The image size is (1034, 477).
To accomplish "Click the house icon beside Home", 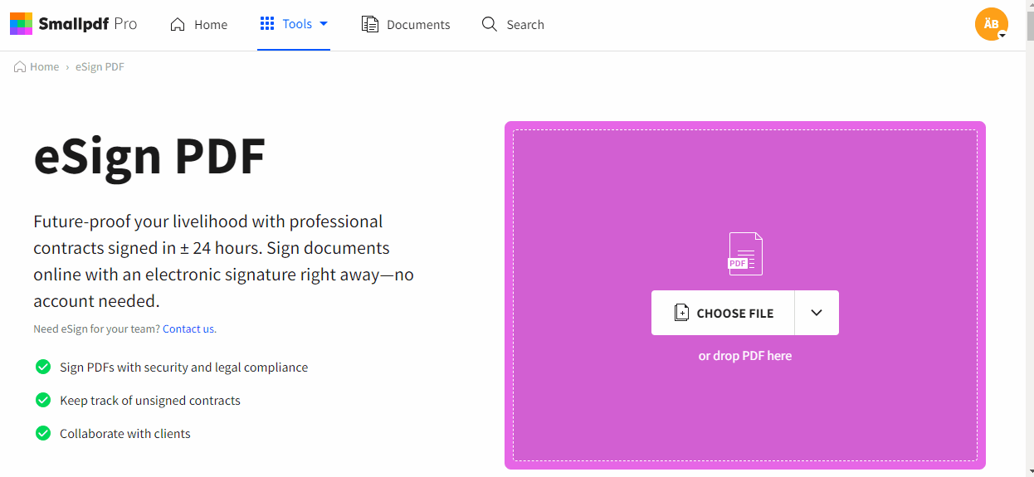I will 178,24.
